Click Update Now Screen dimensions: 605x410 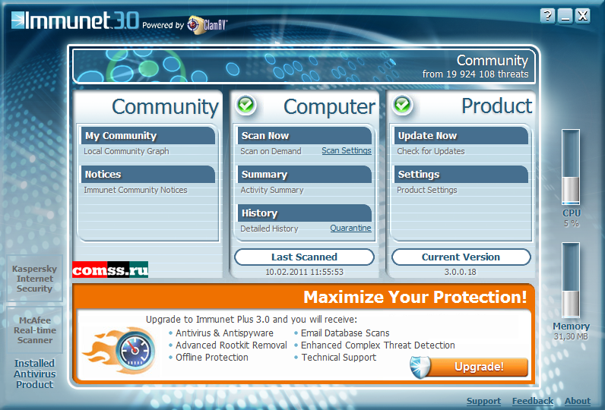pyautogui.click(x=461, y=136)
